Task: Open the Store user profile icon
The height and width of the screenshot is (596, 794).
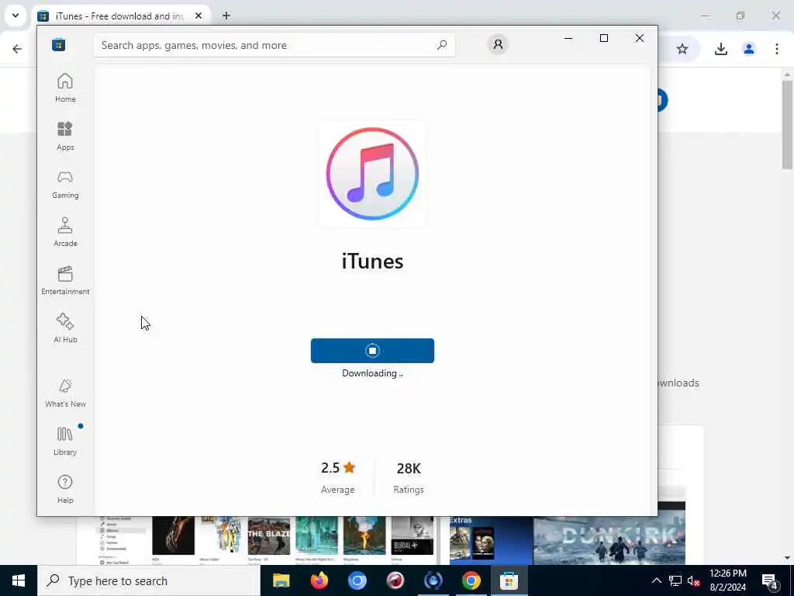Action: pyautogui.click(x=498, y=44)
